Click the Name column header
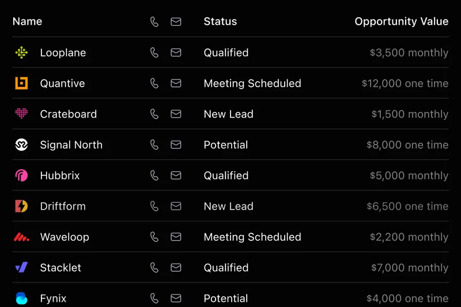The image size is (461, 307). pyautogui.click(x=27, y=21)
